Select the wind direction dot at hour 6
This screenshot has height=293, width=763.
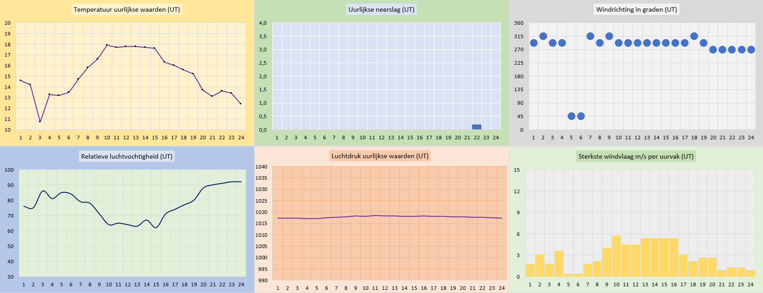pyautogui.click(x=581, y=116)
